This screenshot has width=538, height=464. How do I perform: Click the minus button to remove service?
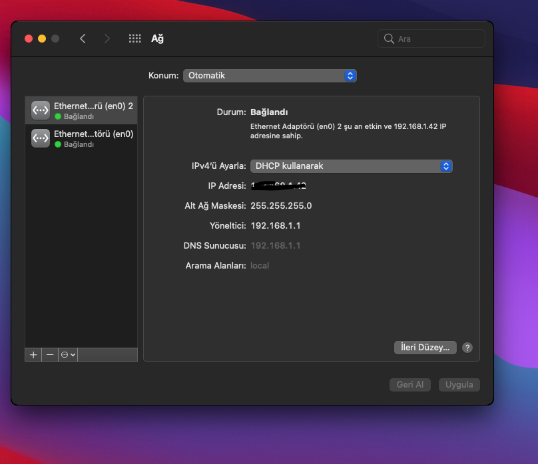point(50,355)
